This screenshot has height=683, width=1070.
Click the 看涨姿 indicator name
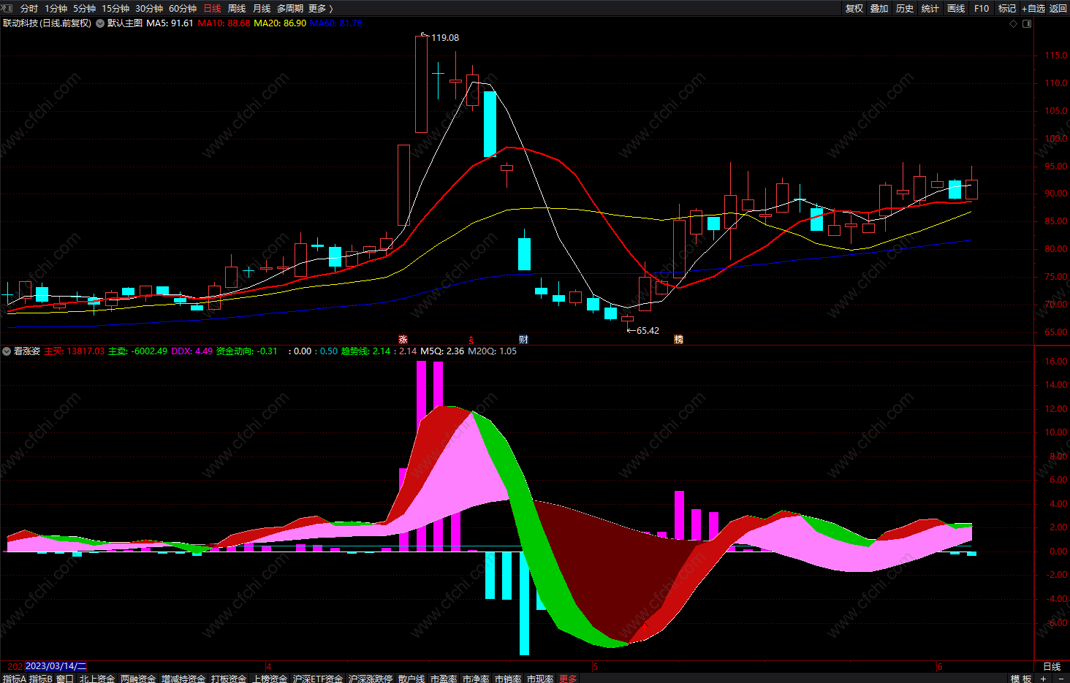click(27, 351)
